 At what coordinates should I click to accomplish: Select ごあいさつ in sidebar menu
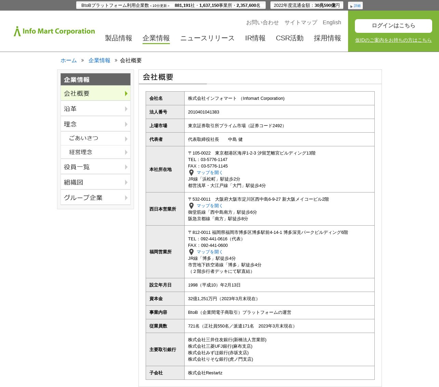pos(95,138)
